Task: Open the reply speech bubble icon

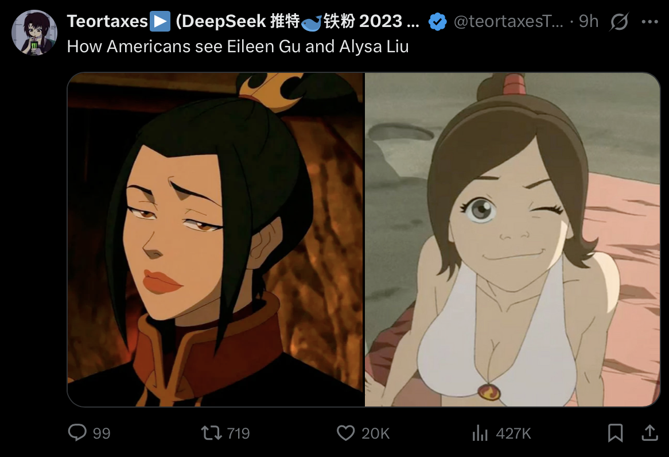Action: (x=77, y=432)
